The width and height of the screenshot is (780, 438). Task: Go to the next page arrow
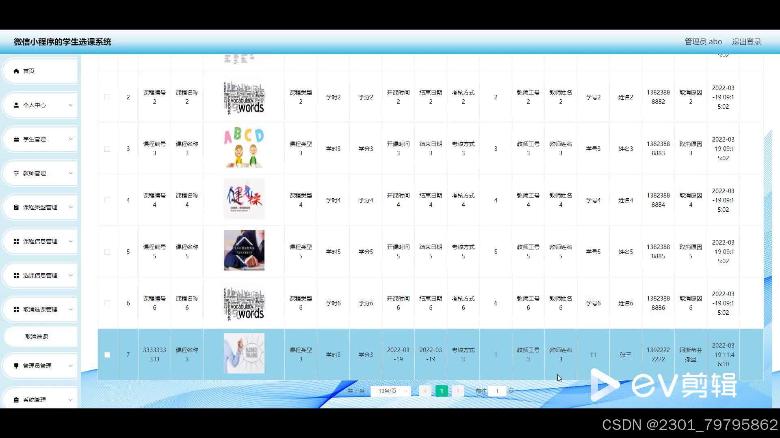[x=458, y=391]
